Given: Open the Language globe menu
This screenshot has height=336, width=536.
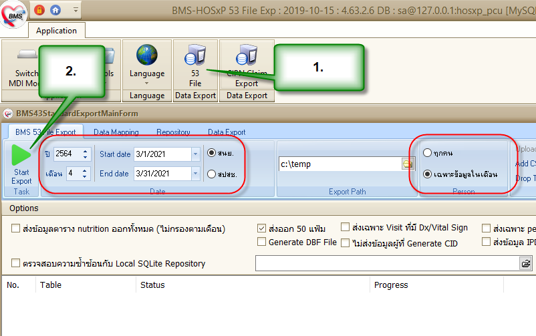Looking at the screenshot, I should click(x=147, y=65).
